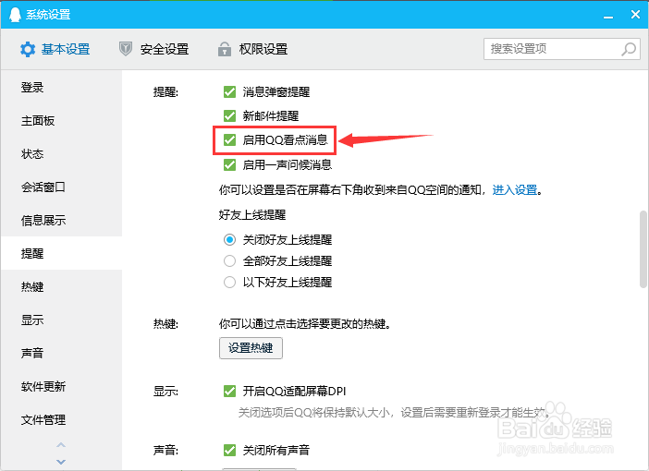
Task: Select 以下好友上线提醒 radio button
Action: [x=229, y=283]
